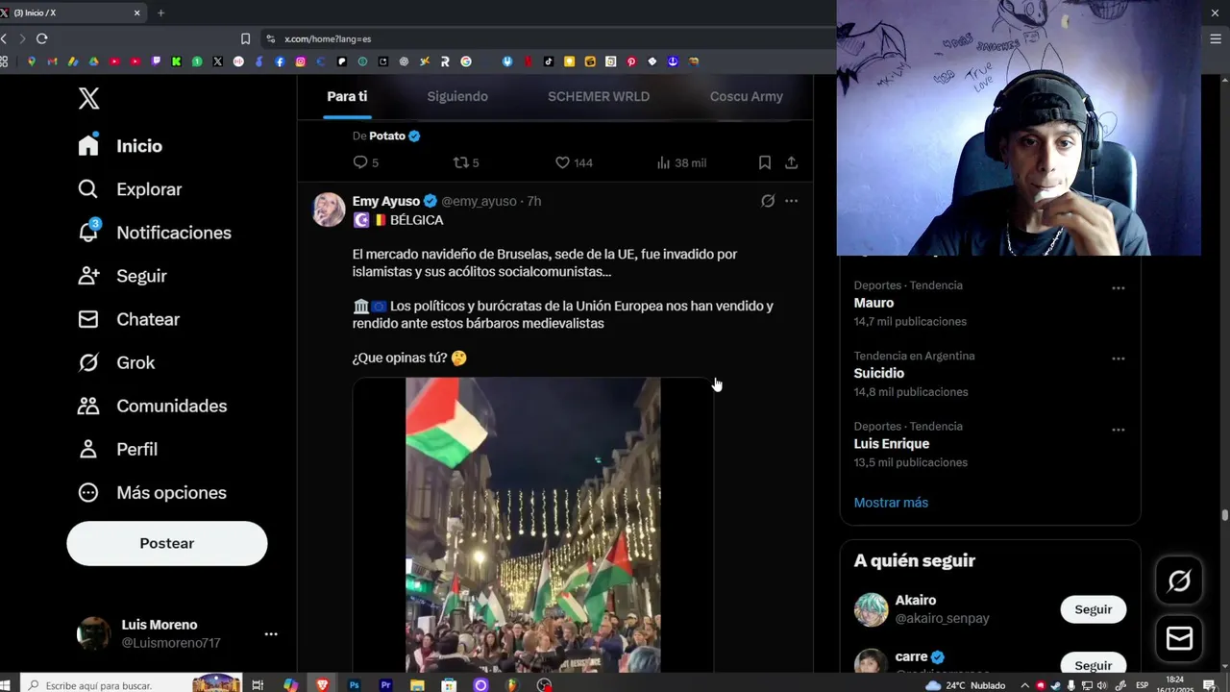Open Inicio home in sidebar

(x=120, y=146)
